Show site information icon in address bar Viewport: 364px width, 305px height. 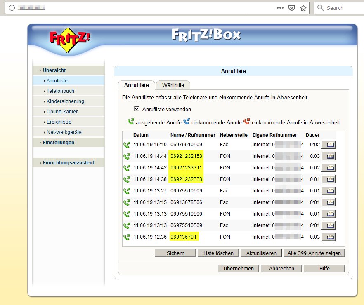(12, 8)
